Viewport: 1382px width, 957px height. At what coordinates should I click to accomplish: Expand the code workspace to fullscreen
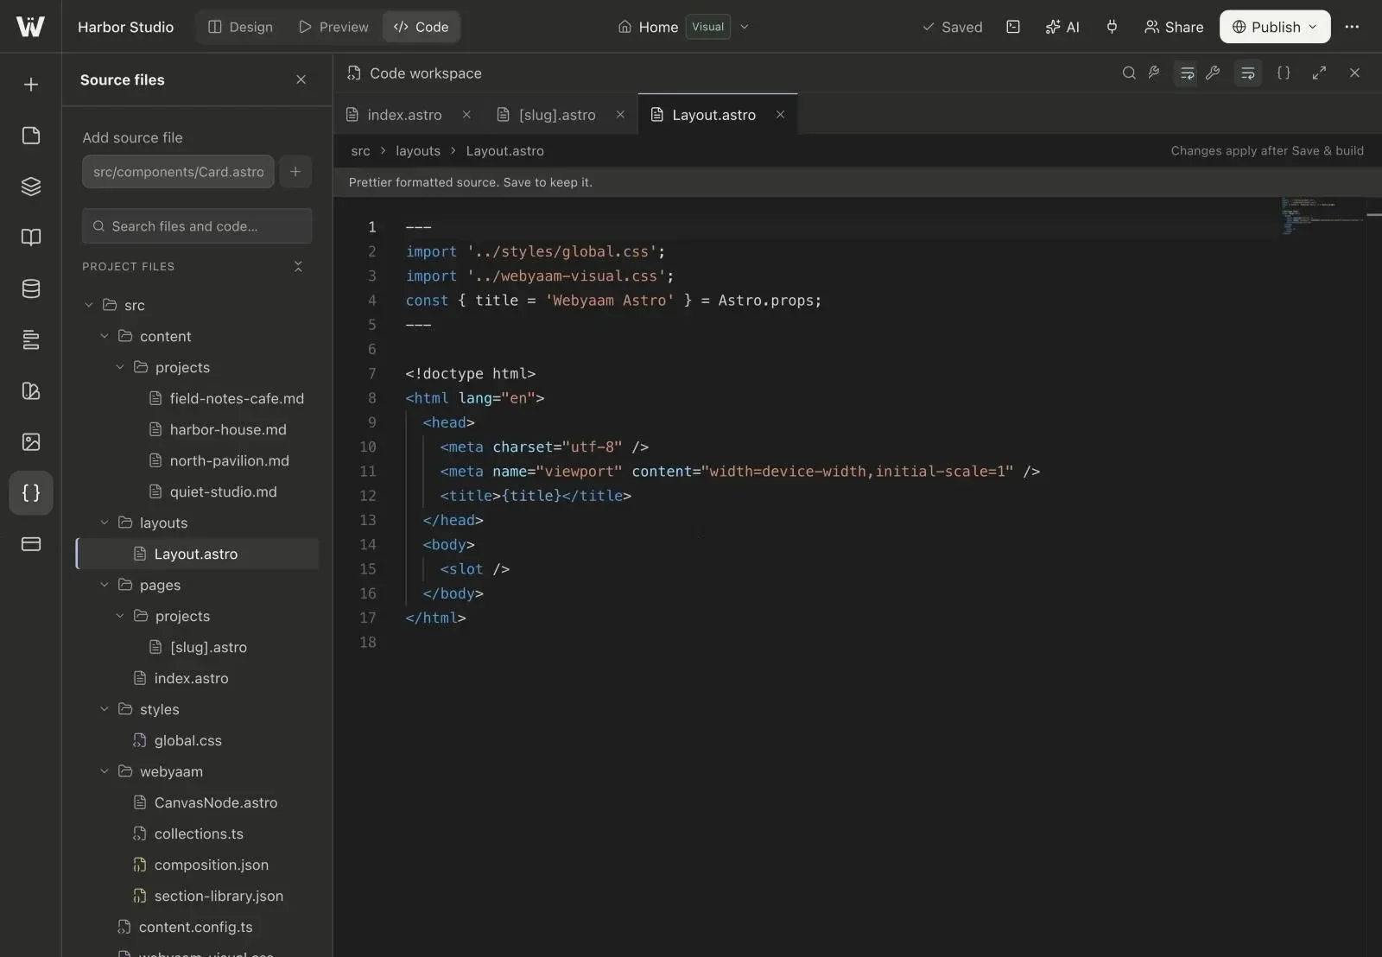1319,73
